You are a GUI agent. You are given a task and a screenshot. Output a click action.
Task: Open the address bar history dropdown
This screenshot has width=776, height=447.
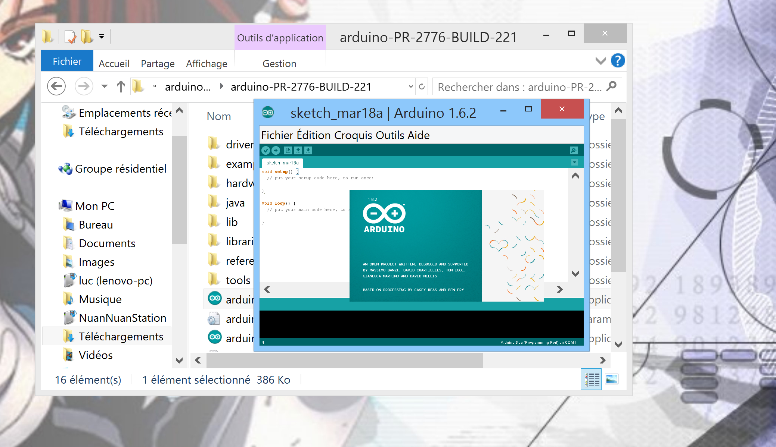pos(411,86)
